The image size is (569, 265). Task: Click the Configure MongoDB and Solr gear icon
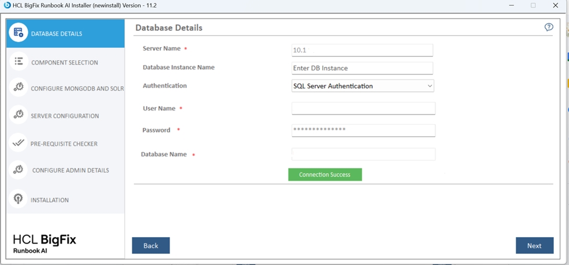[x=19, y=88]
